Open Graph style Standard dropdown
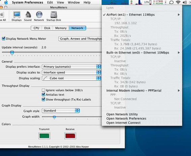191x156 pixels. pyautogui.click(x=61, y=111)
